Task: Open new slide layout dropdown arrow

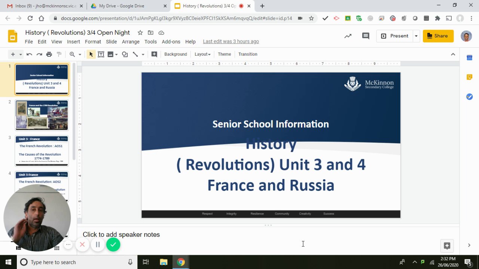Action: click(x=20, y=54)
